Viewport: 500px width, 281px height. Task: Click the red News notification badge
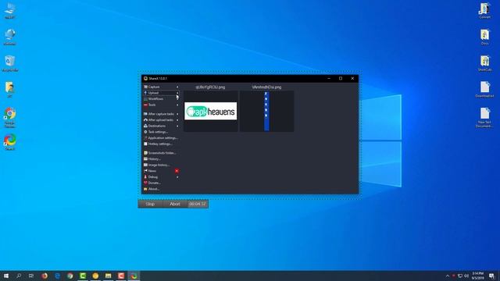coord(177,171)
